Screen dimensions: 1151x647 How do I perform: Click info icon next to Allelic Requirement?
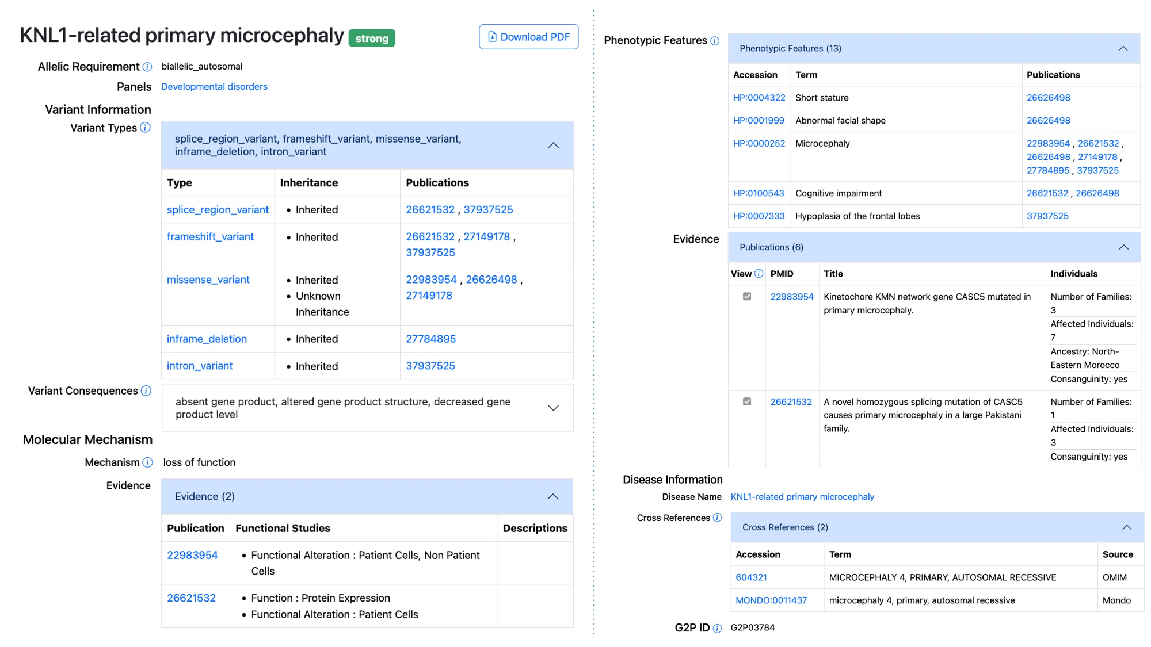147,67
